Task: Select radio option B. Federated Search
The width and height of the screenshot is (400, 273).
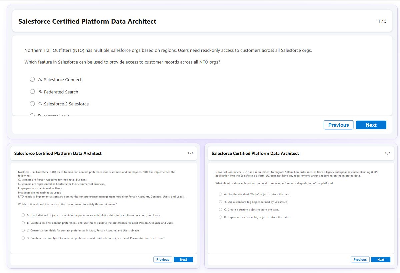Action: click(32, 91)
